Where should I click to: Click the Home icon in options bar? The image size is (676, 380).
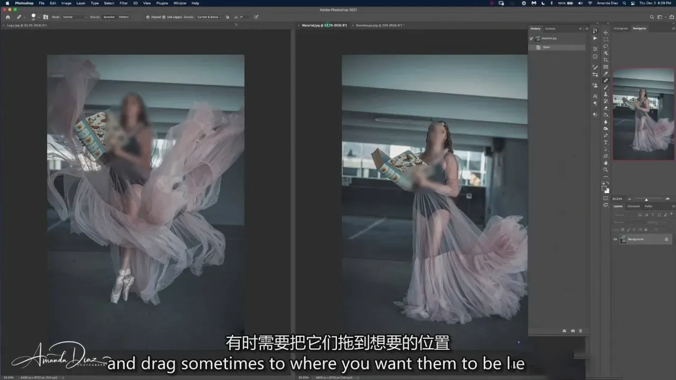coord(7,17)
